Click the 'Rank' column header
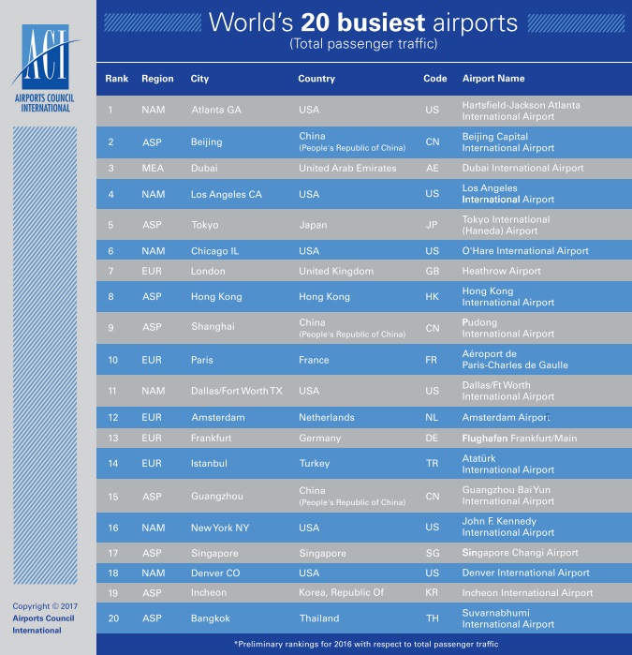 [116, 79]
